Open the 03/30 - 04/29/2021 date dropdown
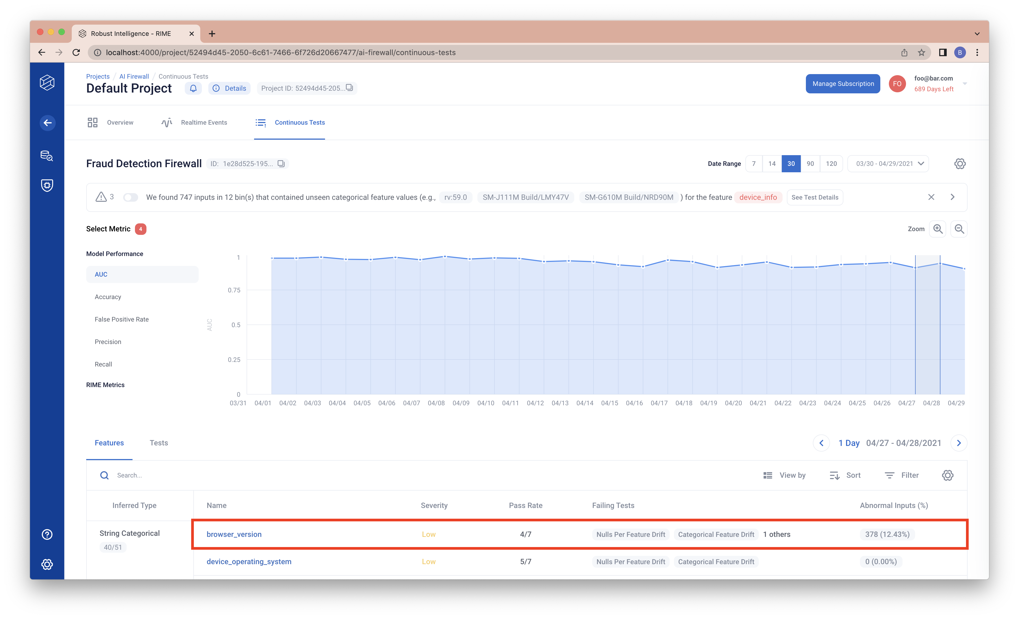 (888, 164)
